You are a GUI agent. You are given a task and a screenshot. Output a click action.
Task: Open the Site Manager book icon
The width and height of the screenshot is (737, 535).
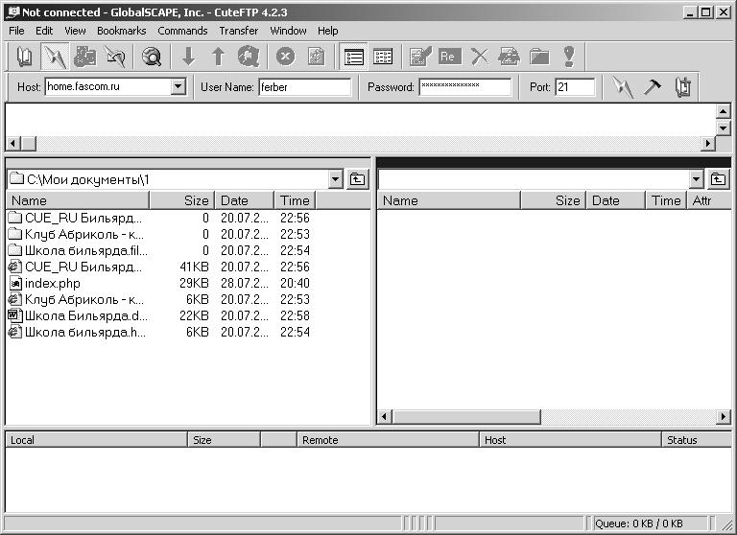point(24,57)
